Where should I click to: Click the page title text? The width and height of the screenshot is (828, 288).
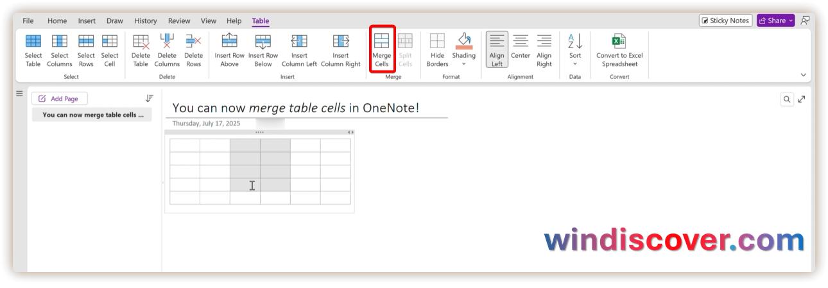coord(295,108)
